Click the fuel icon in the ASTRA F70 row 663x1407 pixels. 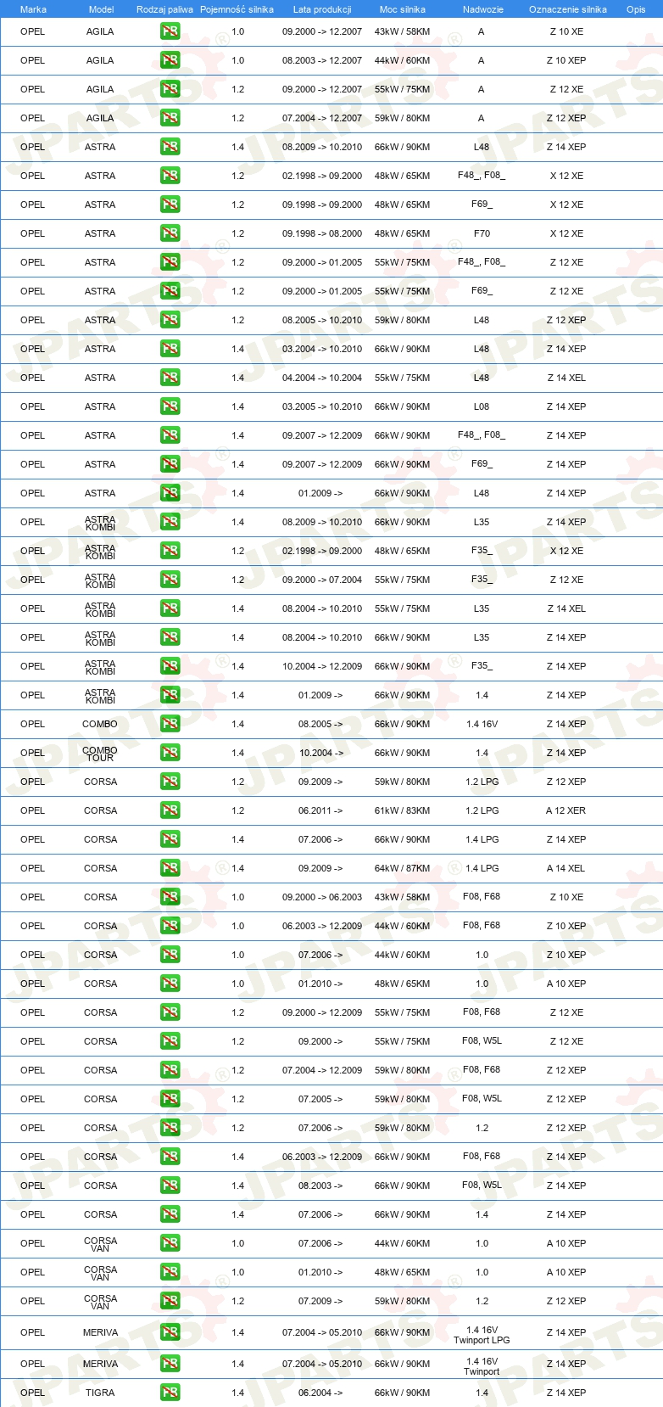point(170,233)
